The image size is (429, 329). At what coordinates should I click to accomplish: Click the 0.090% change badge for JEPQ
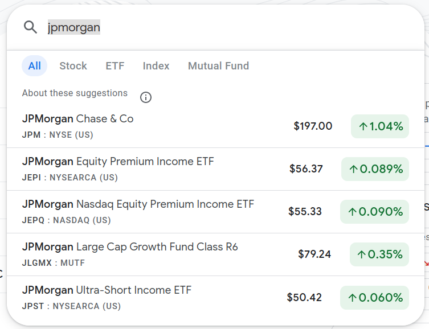374,212
